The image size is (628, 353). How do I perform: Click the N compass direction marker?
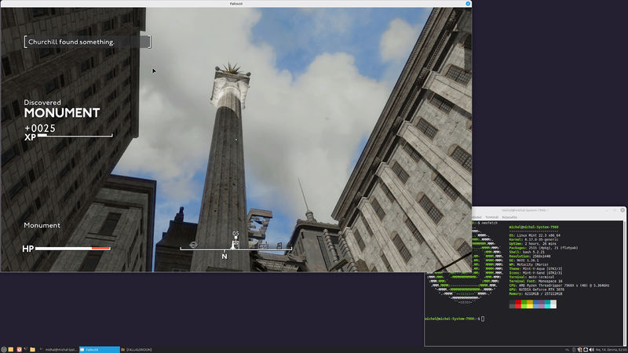(225, 257)
